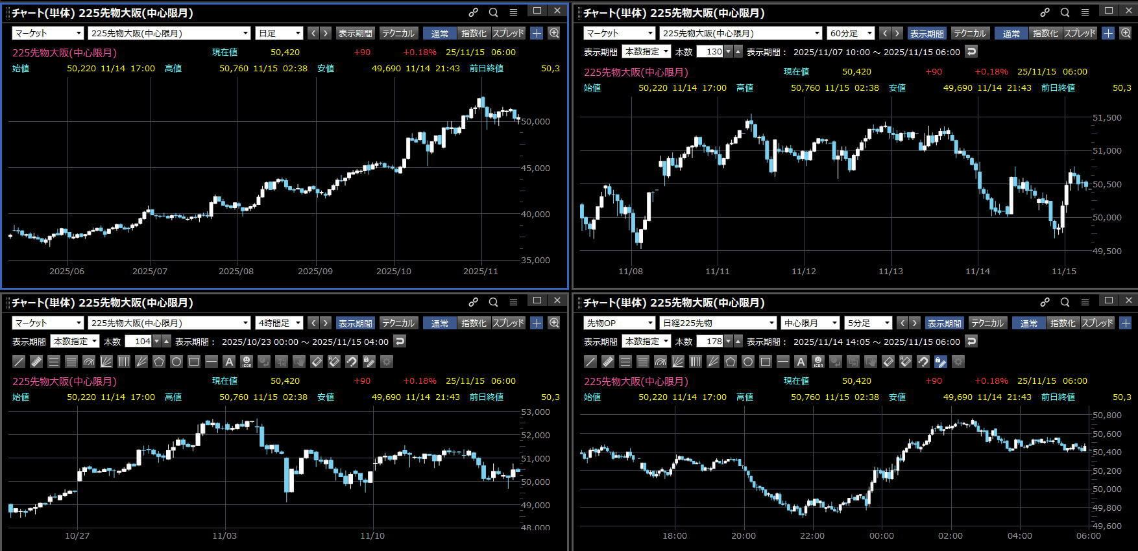This screenshot has height=551, width=1138.
Task: Open the 日足 timeframe dropdown
Action: (280, 33)
